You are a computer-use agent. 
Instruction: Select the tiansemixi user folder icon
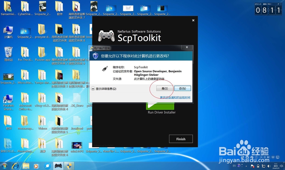tap(8, 8)
